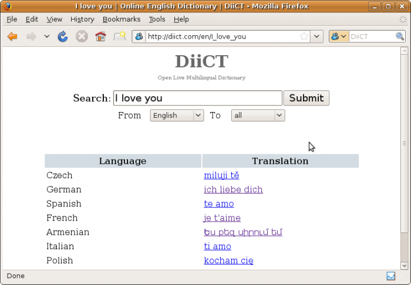The width and height of the screenshot is (411, 285).
Task: Click the 'Armenian' language cell
Action: (x=68, y=232)
